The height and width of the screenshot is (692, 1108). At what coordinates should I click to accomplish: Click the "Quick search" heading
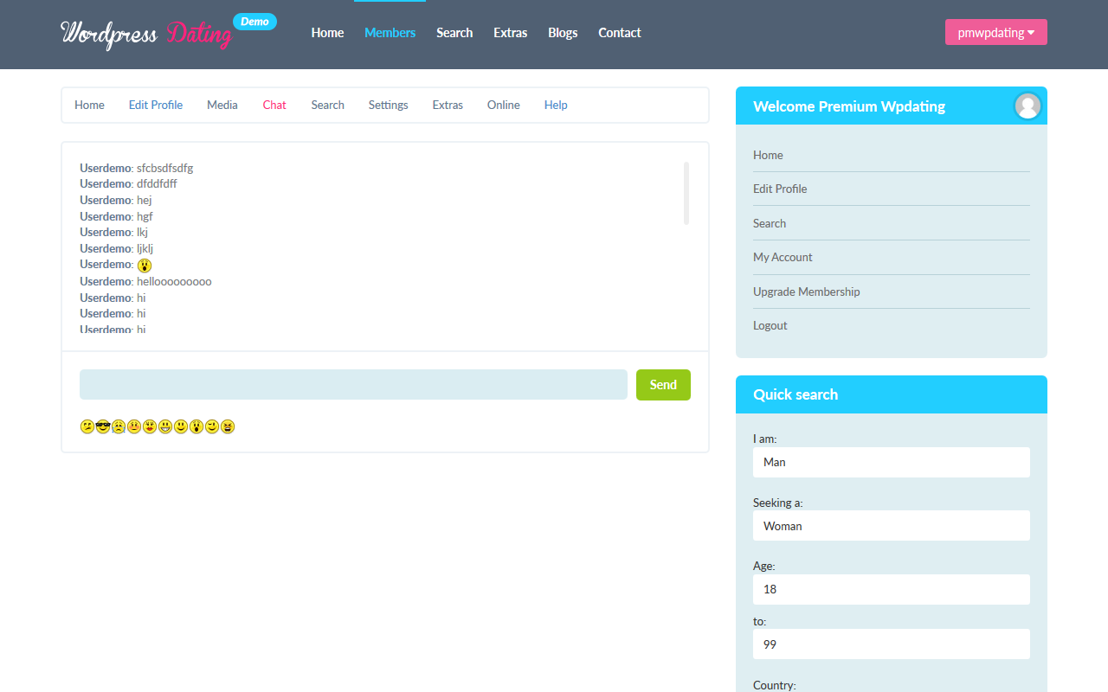[x=796, y=394]
